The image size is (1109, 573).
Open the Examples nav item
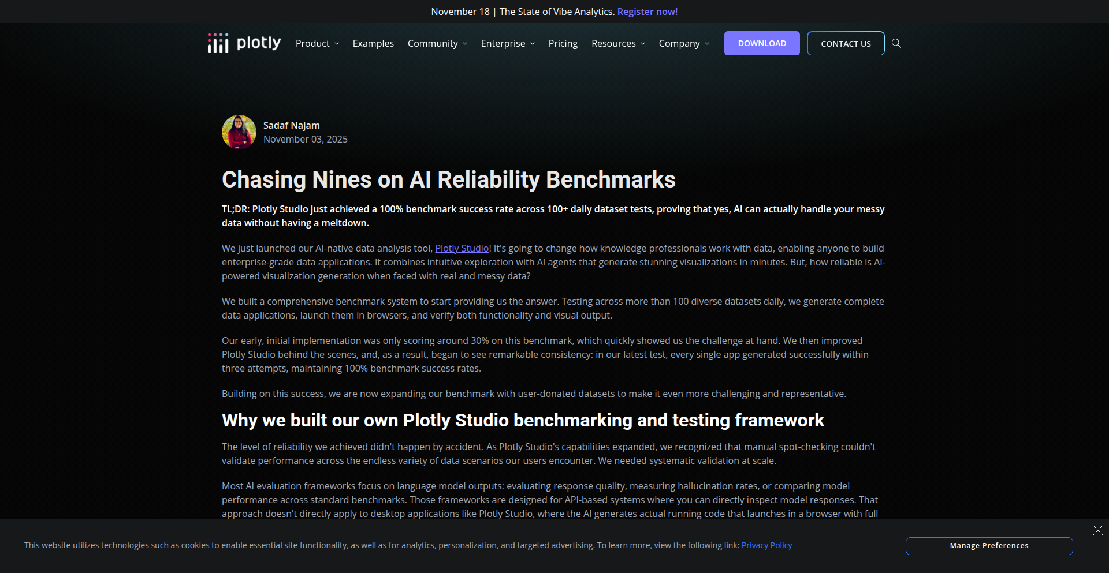tap(373, 43)
